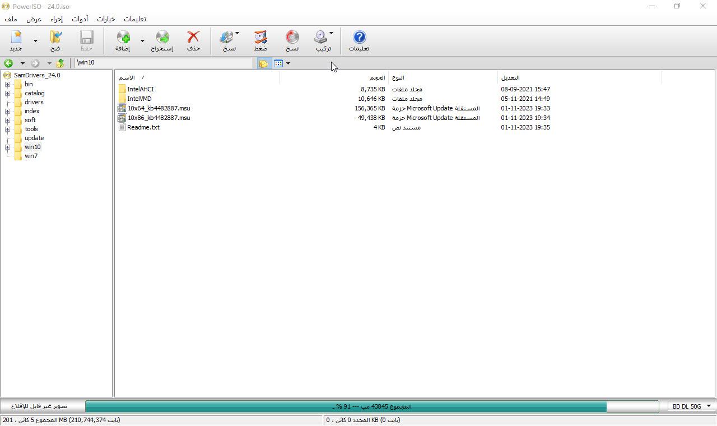The image size is (717, 426).
Task: Click the حذف (Delete) red X icon
Action: 193,38
